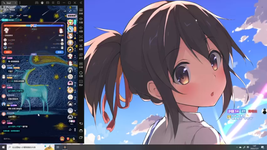Open Windows Task View
Image resolution: width=267 pixels, height=150 pixels.
coord(58,147)
